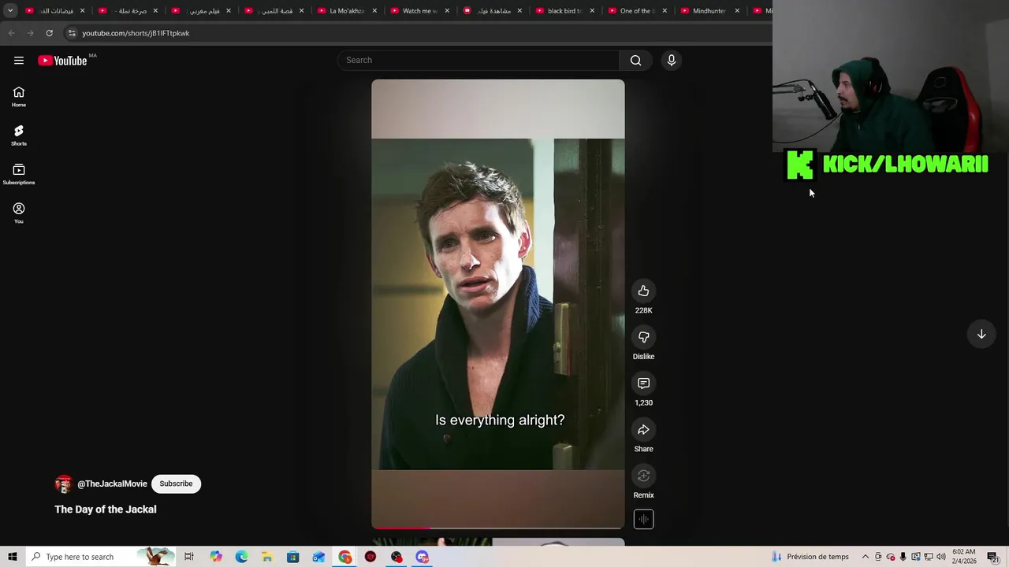
Task: Dislike this Short
Action: (643, 337)
